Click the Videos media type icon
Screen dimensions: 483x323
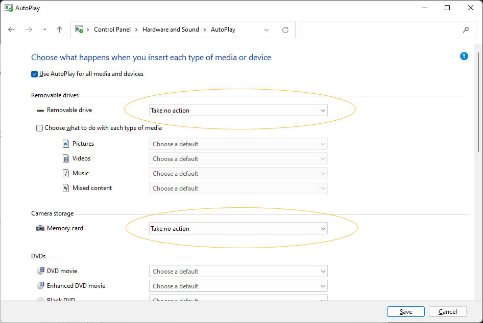[66, 158]
